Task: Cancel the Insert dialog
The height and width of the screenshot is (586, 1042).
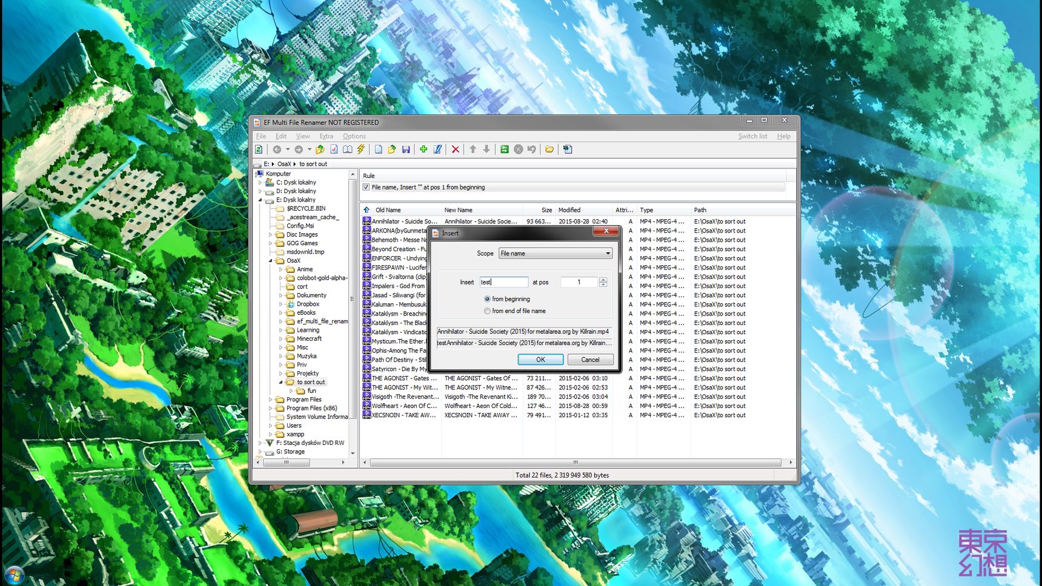Action: [x=591, y=360]
